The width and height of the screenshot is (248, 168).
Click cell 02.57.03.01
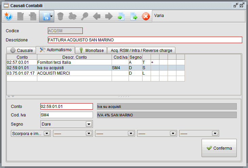pyautogui.click(x=22, y=62)
